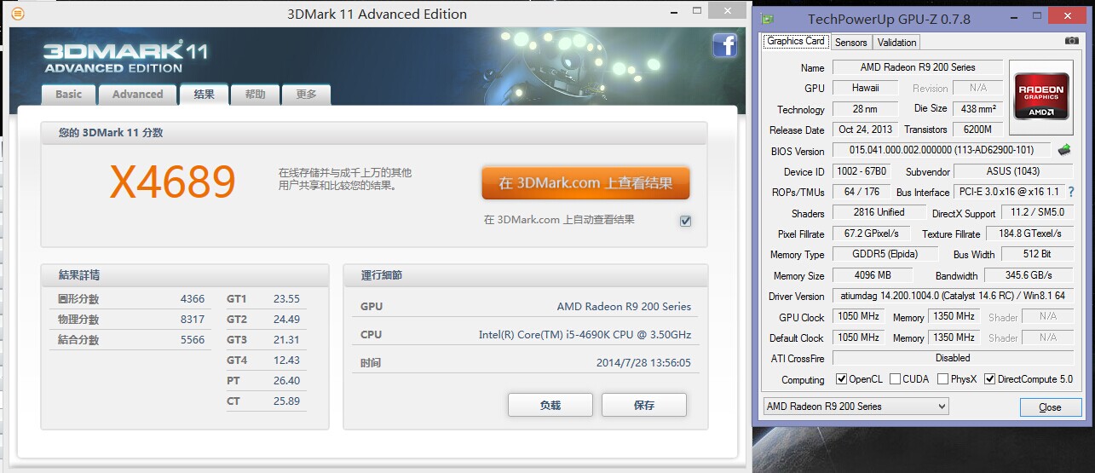The height and width of the screenshot is (473, 1095).
Task: Switch to the Sensors tab in GPU-Z
Action: pos(850,42)
